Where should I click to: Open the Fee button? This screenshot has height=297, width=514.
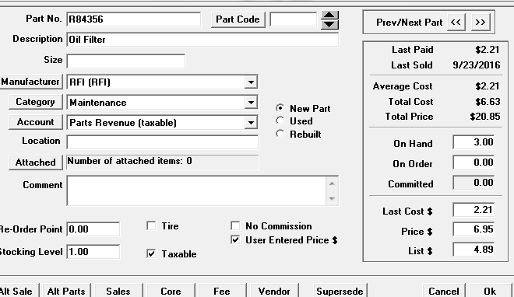[x=222, y=291]
